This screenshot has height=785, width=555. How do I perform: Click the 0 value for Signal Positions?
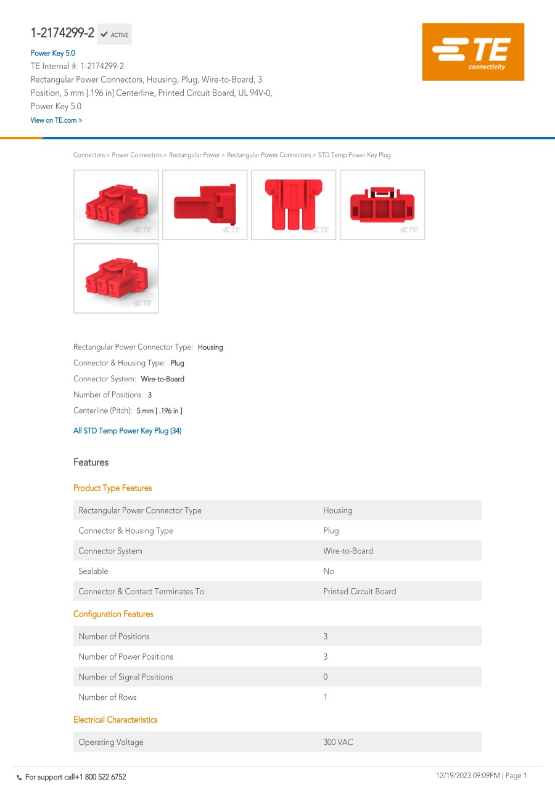(326, 677)
